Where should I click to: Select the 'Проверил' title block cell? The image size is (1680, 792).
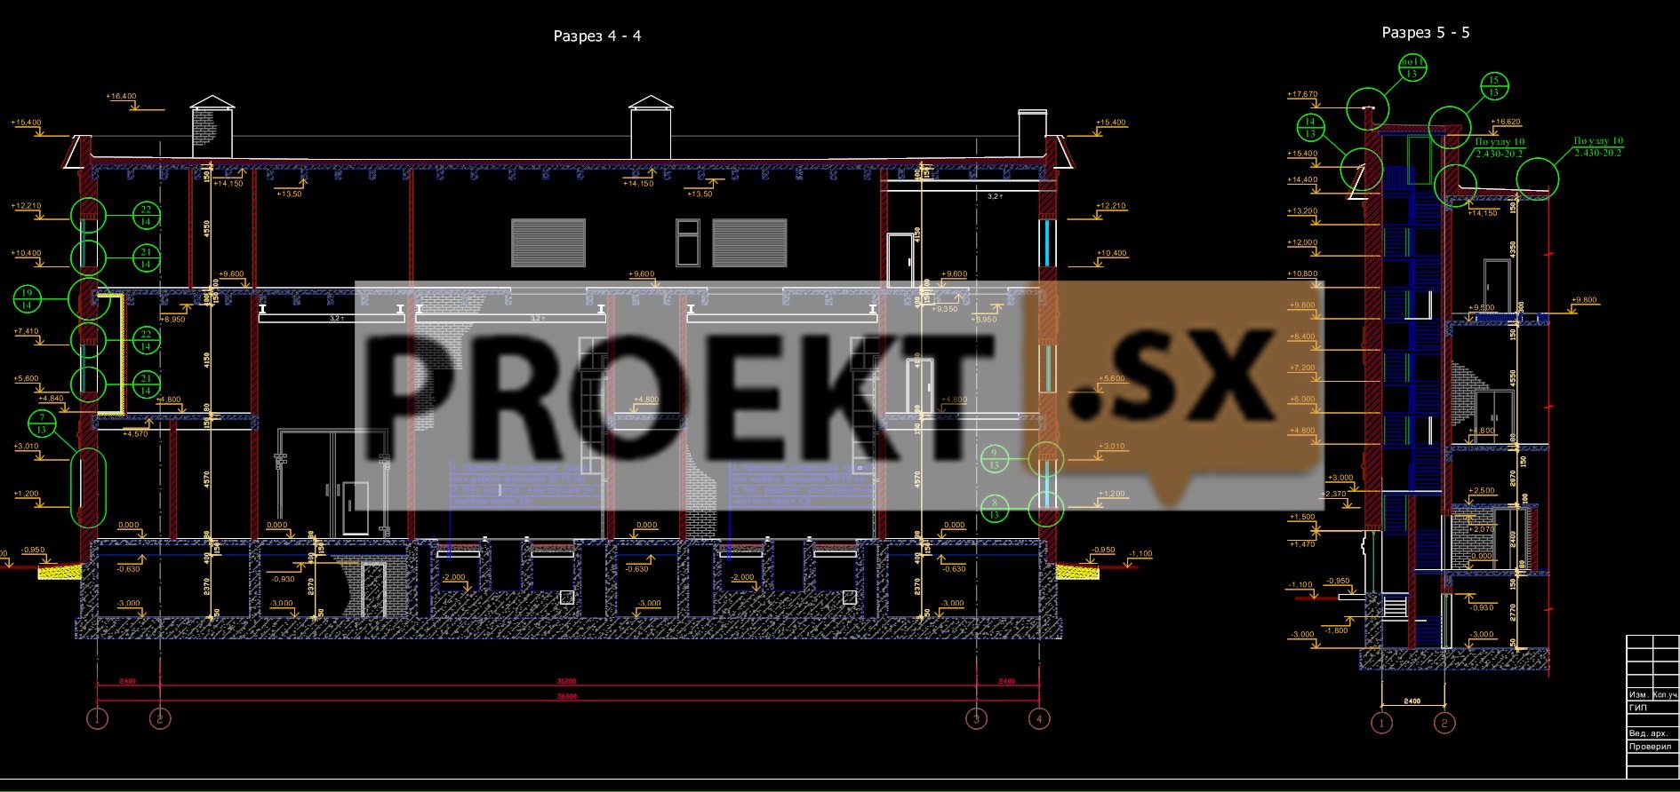tap(1652, 748)
